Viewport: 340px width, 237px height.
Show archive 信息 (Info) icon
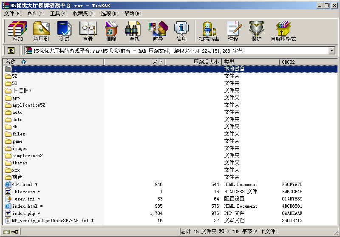pos(181,31)
